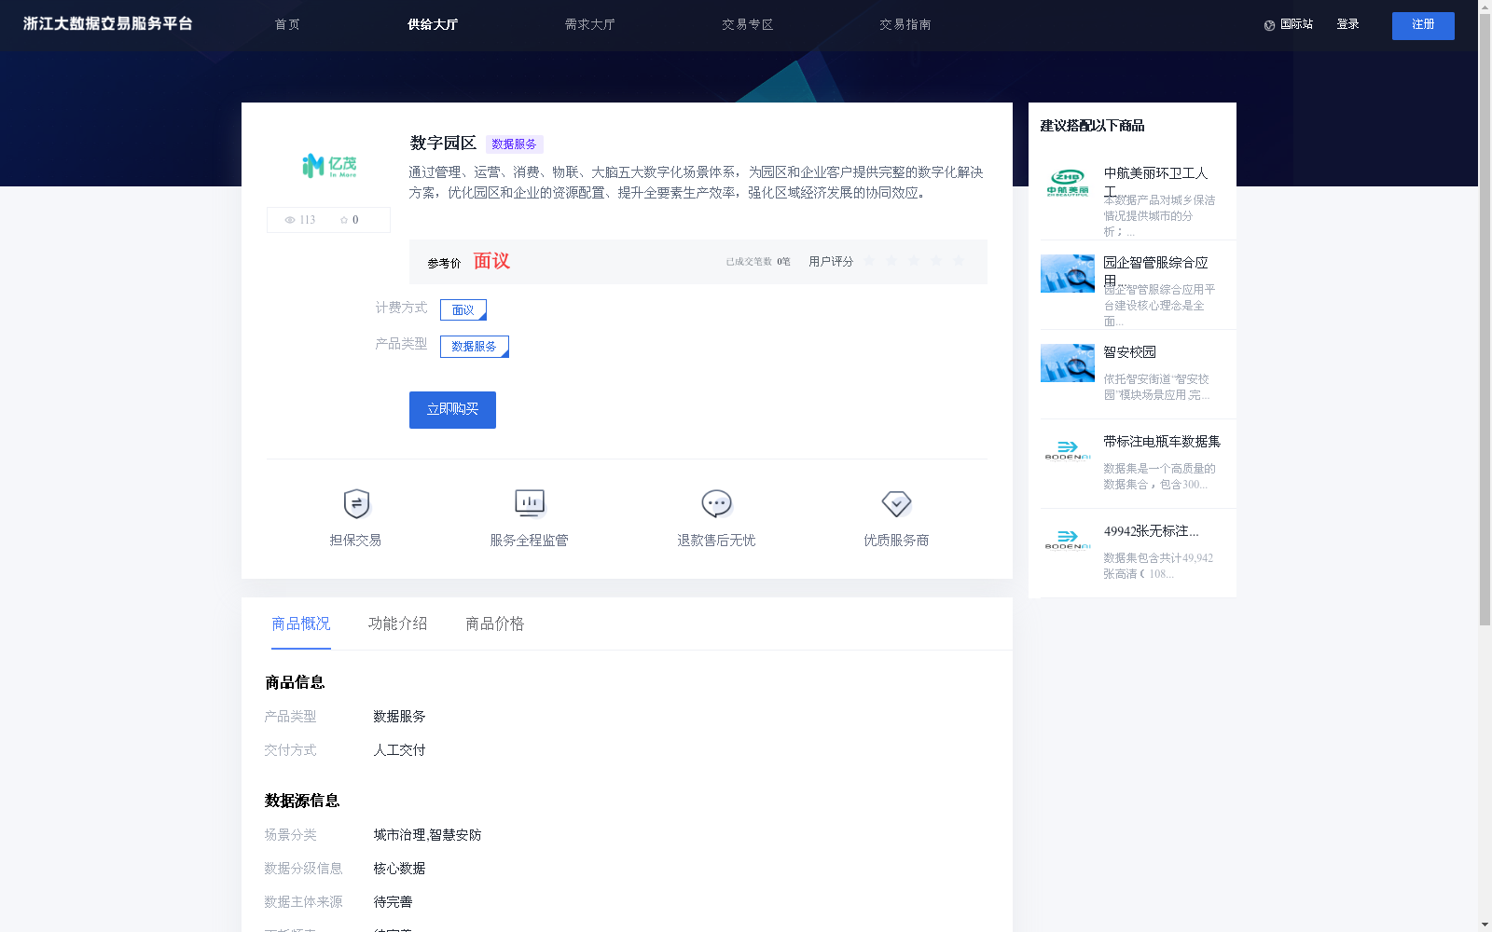Open the 中航美丽 product logo thumbnail
Viewport: 1492px width, 932px height.
tap(1068, 184)
